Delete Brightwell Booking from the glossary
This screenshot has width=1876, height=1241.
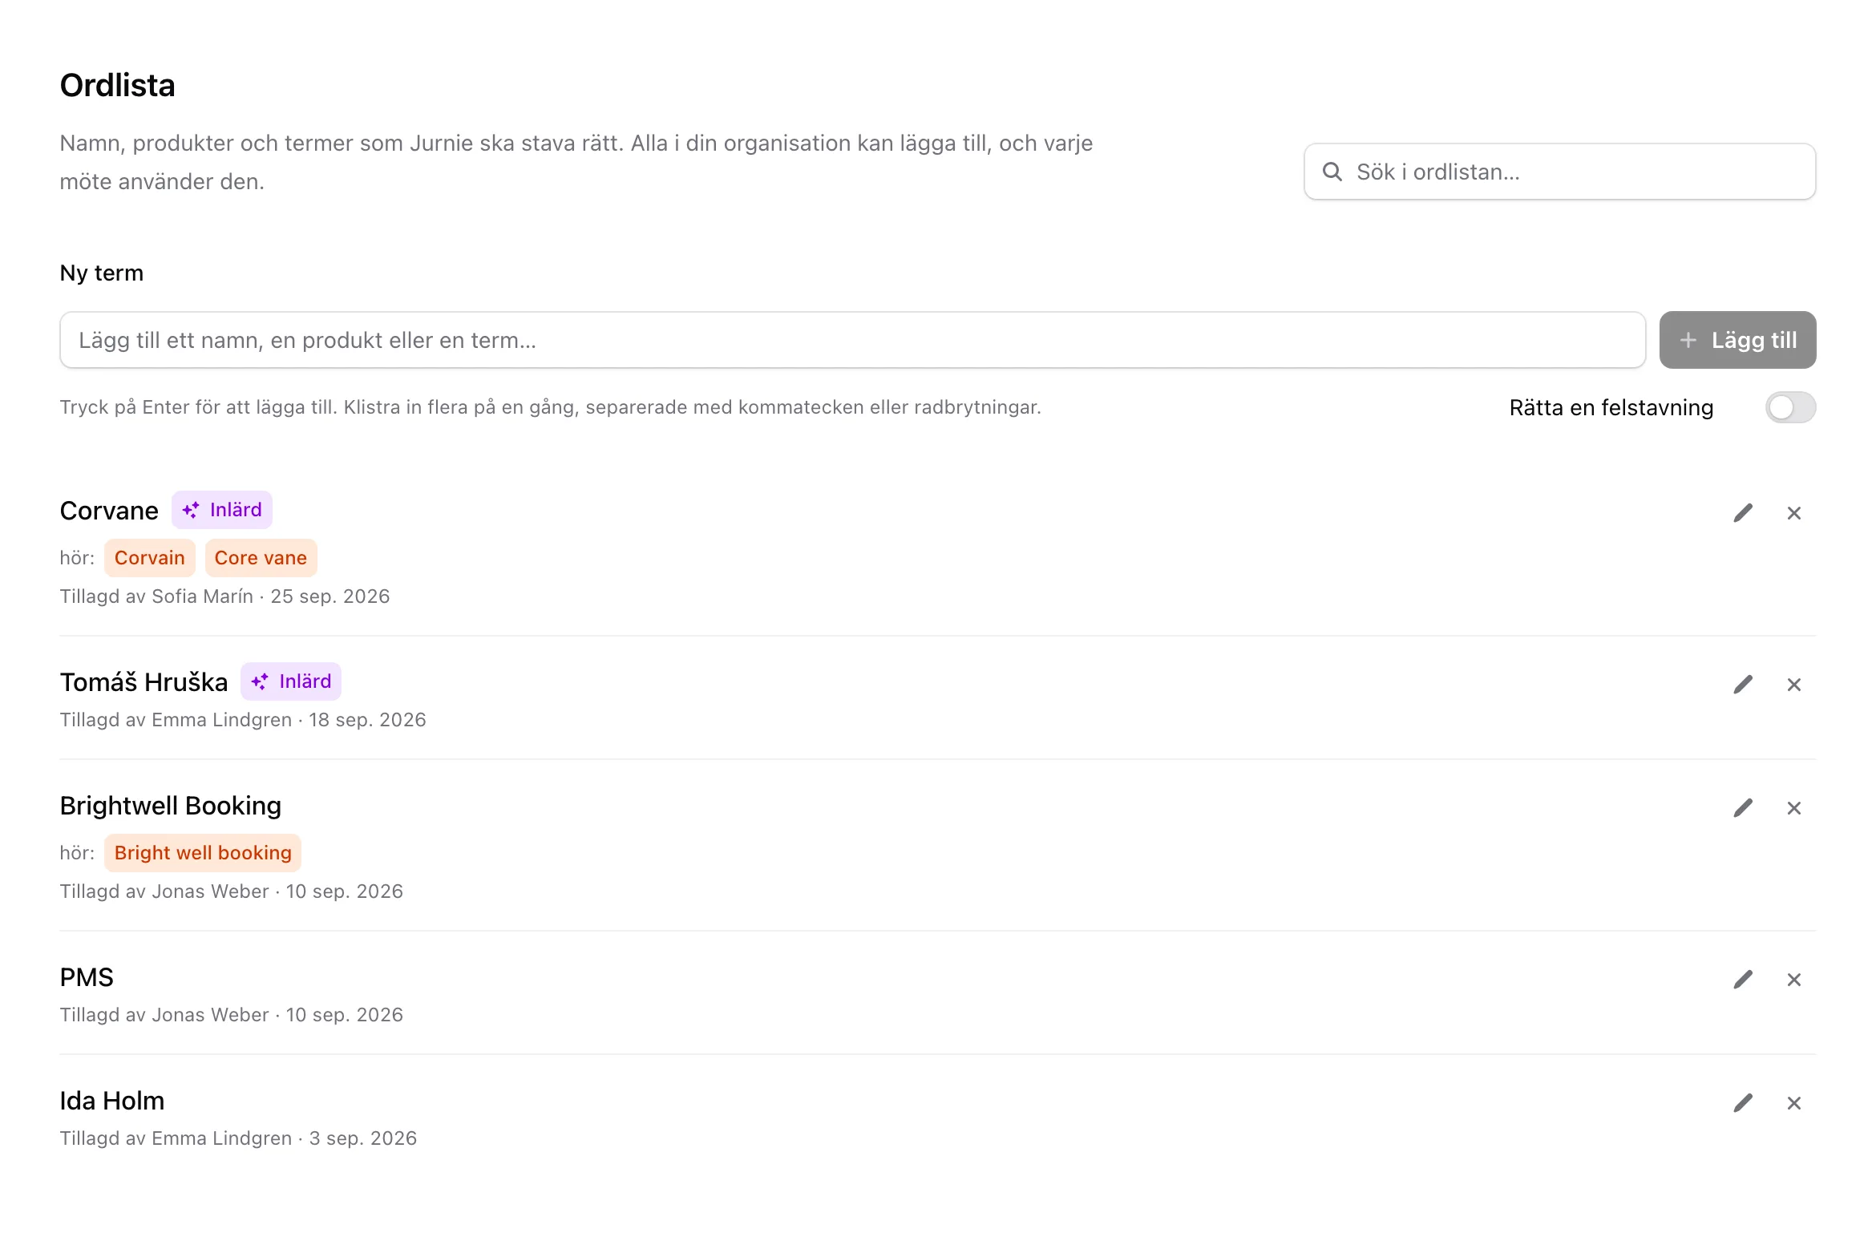[1794, 808]
